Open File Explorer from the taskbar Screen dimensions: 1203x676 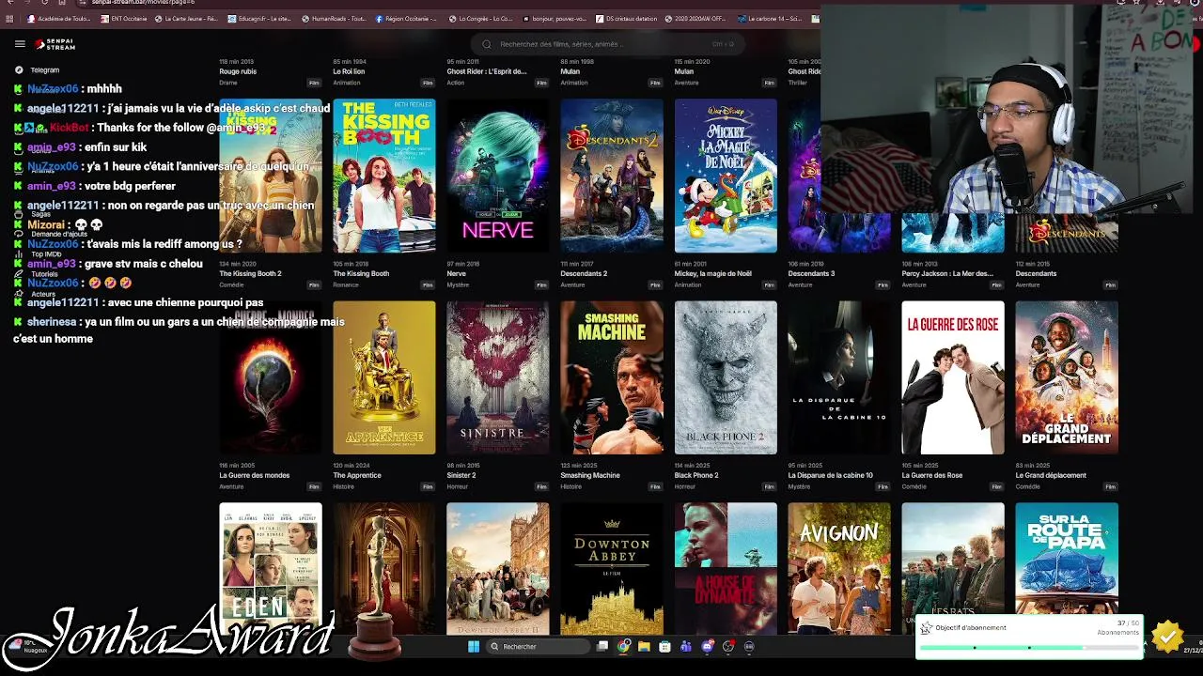pos(644,646)
